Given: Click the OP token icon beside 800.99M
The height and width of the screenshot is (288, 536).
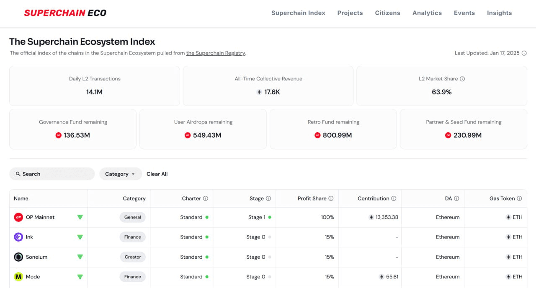Looking at the screenshot, I should click(x=317, y=135).
